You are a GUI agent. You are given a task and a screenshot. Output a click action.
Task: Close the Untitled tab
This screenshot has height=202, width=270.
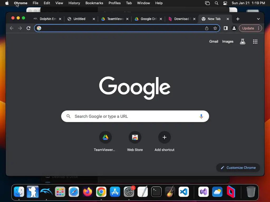[94, 19]
